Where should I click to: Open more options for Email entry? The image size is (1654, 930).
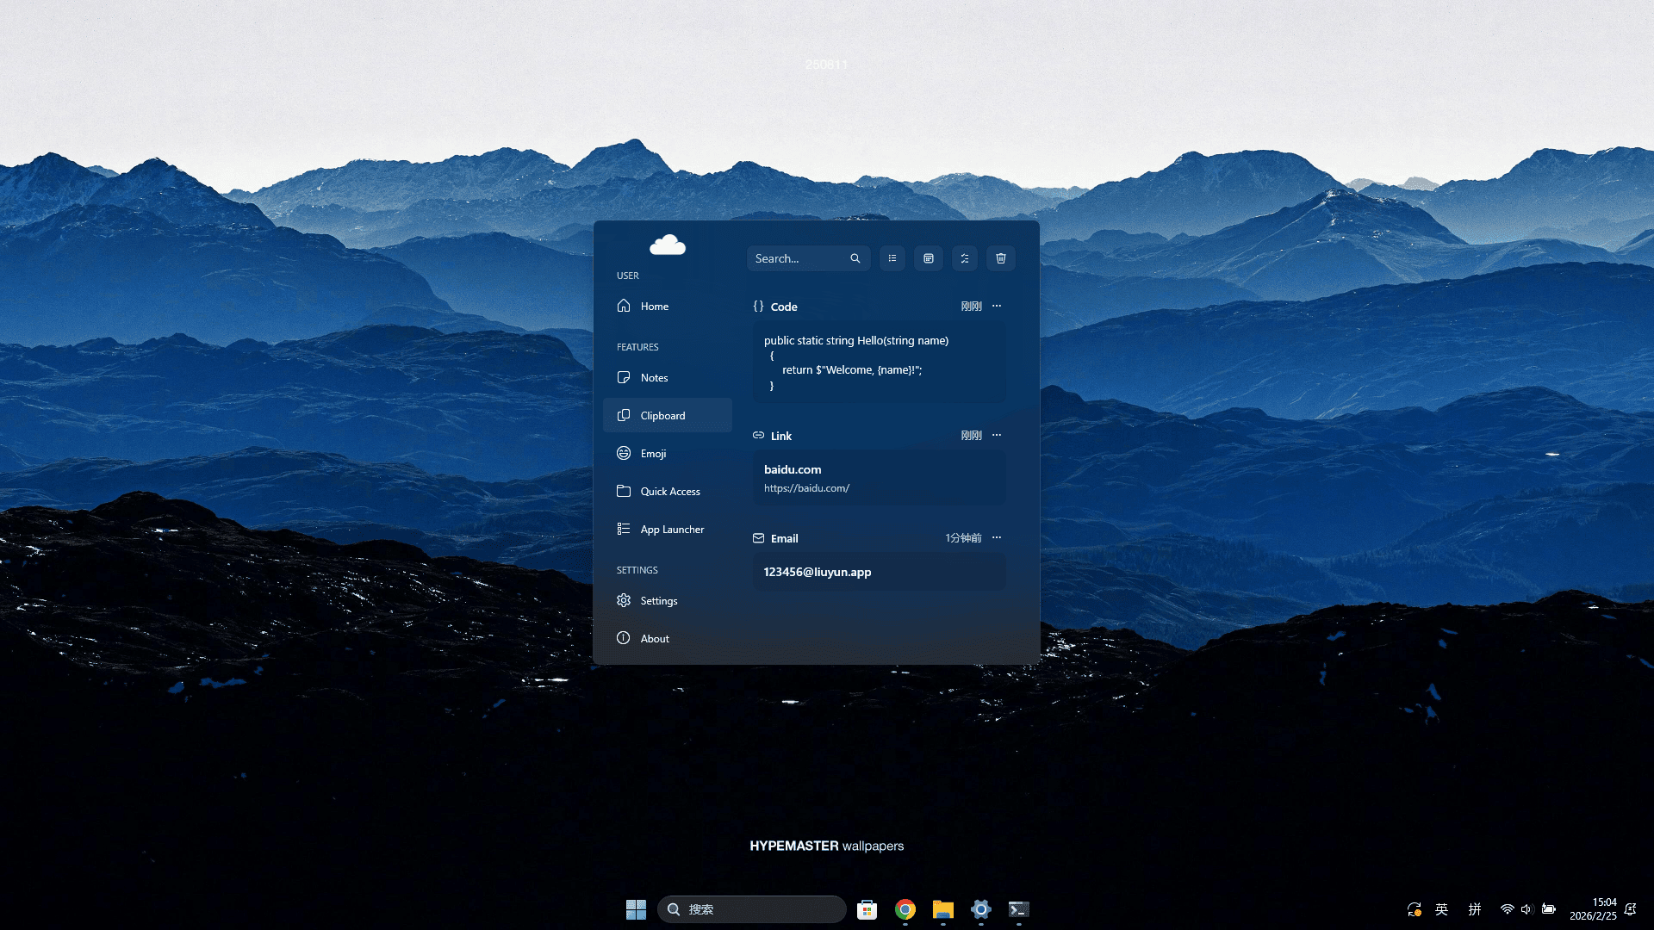997,537
